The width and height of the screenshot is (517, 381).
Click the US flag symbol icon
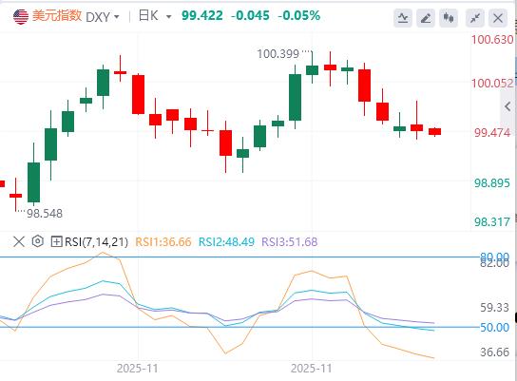coord(21,16)
